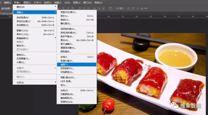Screen dimensions: 208x115
Task: Open the 视图(V) menu
Action: [x=77, y=3]
